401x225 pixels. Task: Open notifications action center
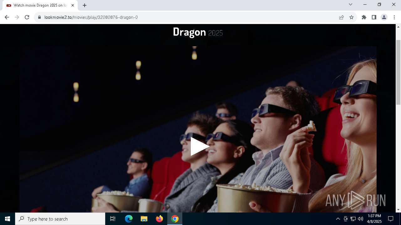point(391,219)
